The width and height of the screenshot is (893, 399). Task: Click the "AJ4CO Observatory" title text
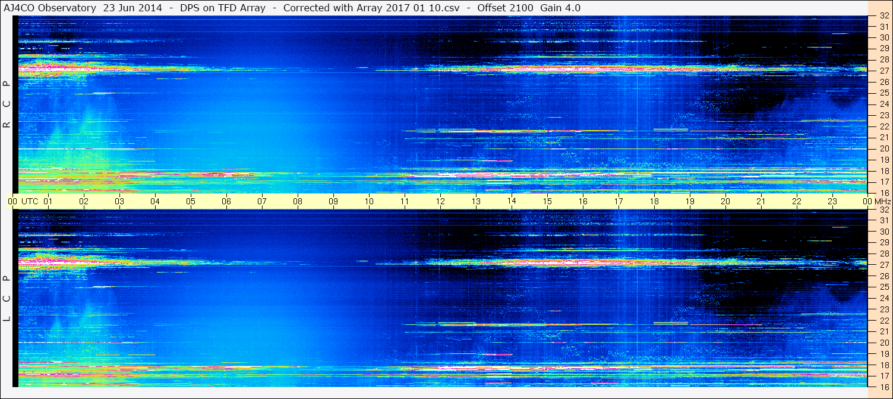[50, 8]
